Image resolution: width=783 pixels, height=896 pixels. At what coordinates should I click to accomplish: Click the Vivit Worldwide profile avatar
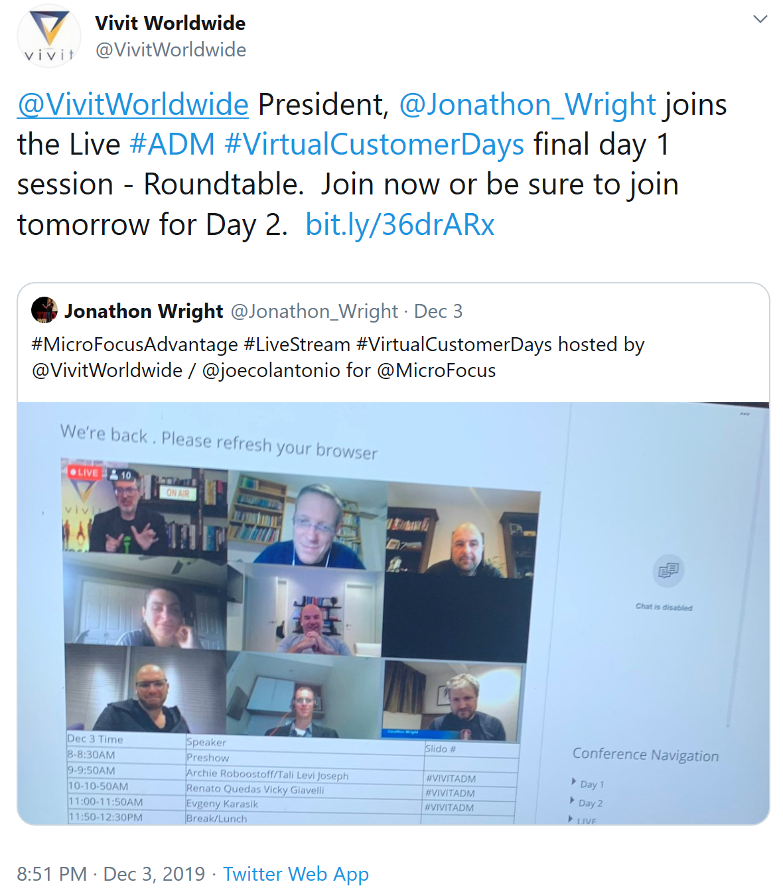click(49, 36)
